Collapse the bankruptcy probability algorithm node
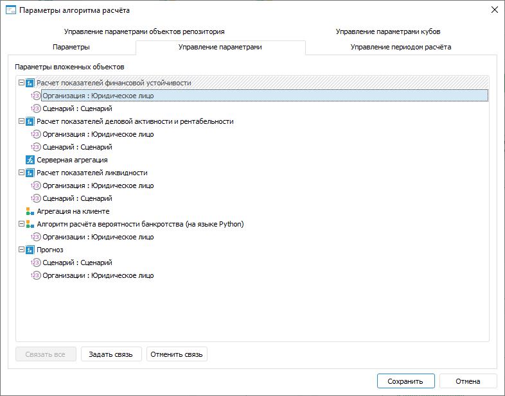This screenshot has height=396, width=505. click(21, 224)
